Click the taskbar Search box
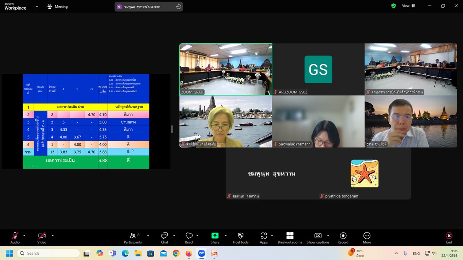The height and width of the screenshot is (260, 463). (x=48, y=253)
